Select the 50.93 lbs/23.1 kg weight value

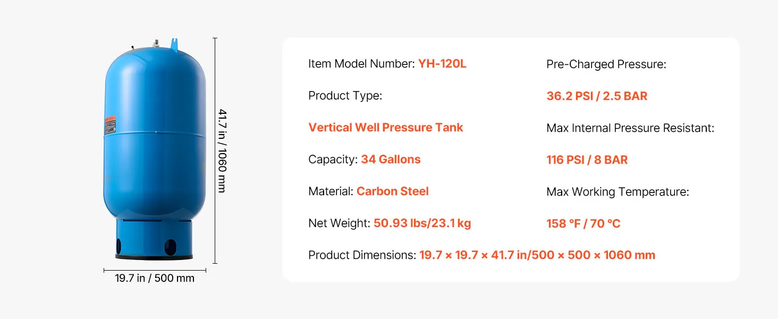(x=422, y=223)
